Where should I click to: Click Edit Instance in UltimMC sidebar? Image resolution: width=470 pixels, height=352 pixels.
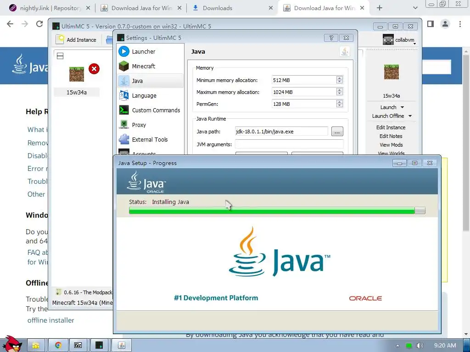click(x=391, y=127)
